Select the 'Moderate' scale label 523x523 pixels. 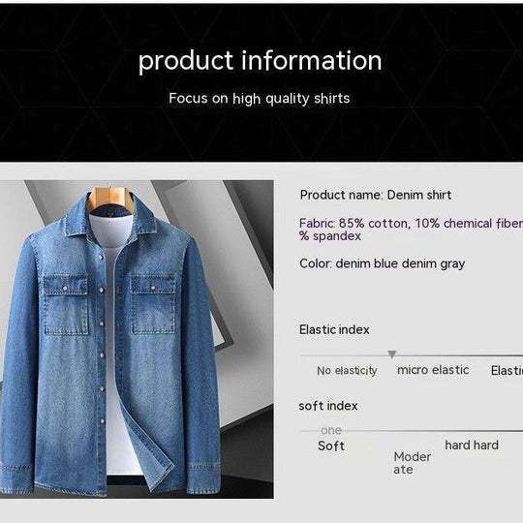[x=413, y=463]
